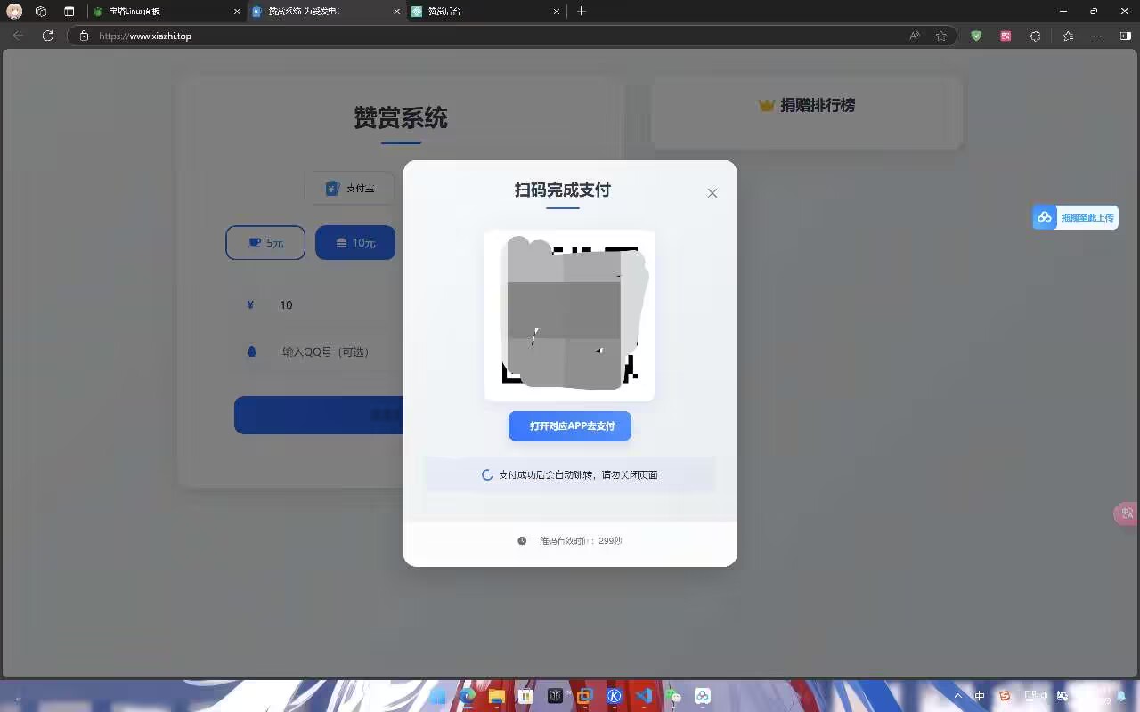Open File Explorer from the taskbar

(496, 696)
